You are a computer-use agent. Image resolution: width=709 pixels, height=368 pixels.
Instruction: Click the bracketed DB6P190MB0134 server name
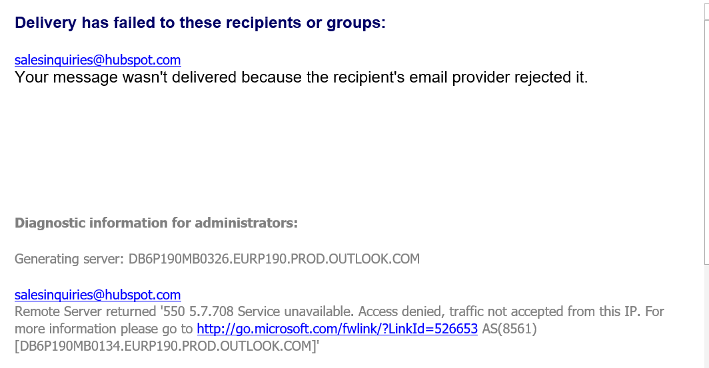pyautogui.click(x=167, y=346)
